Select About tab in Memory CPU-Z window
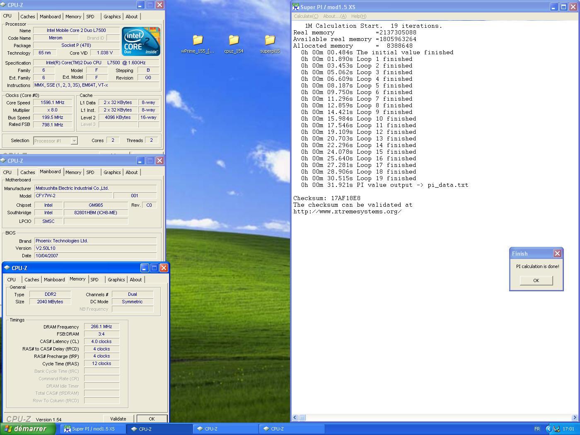The image size is (580, 435). (136, 280)
